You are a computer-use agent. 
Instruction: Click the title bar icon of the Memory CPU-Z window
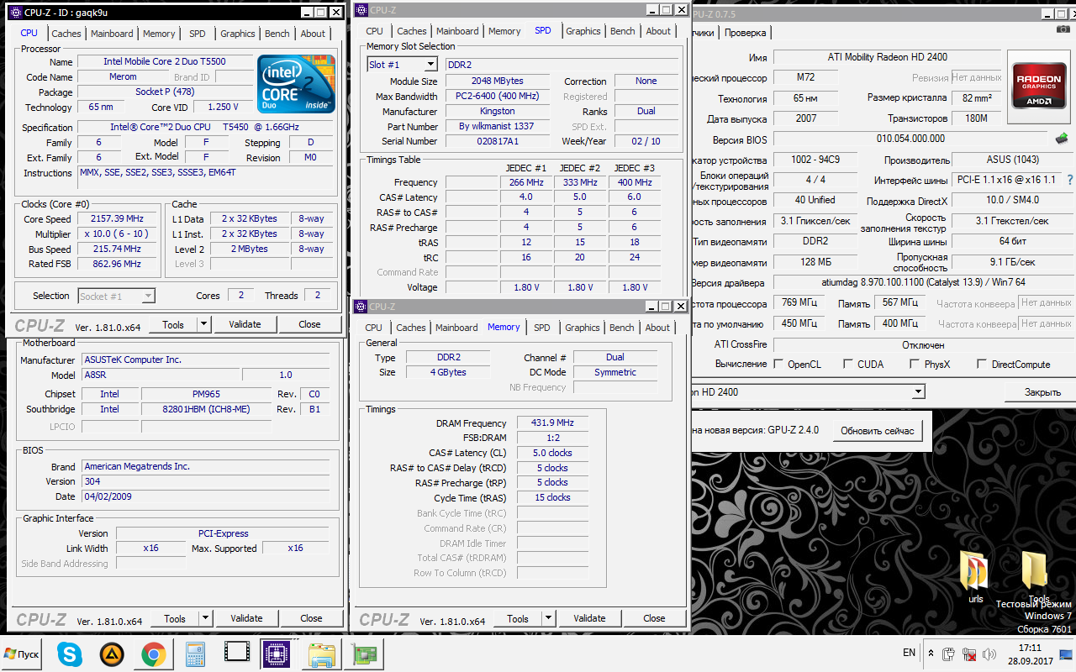point(361,307)
